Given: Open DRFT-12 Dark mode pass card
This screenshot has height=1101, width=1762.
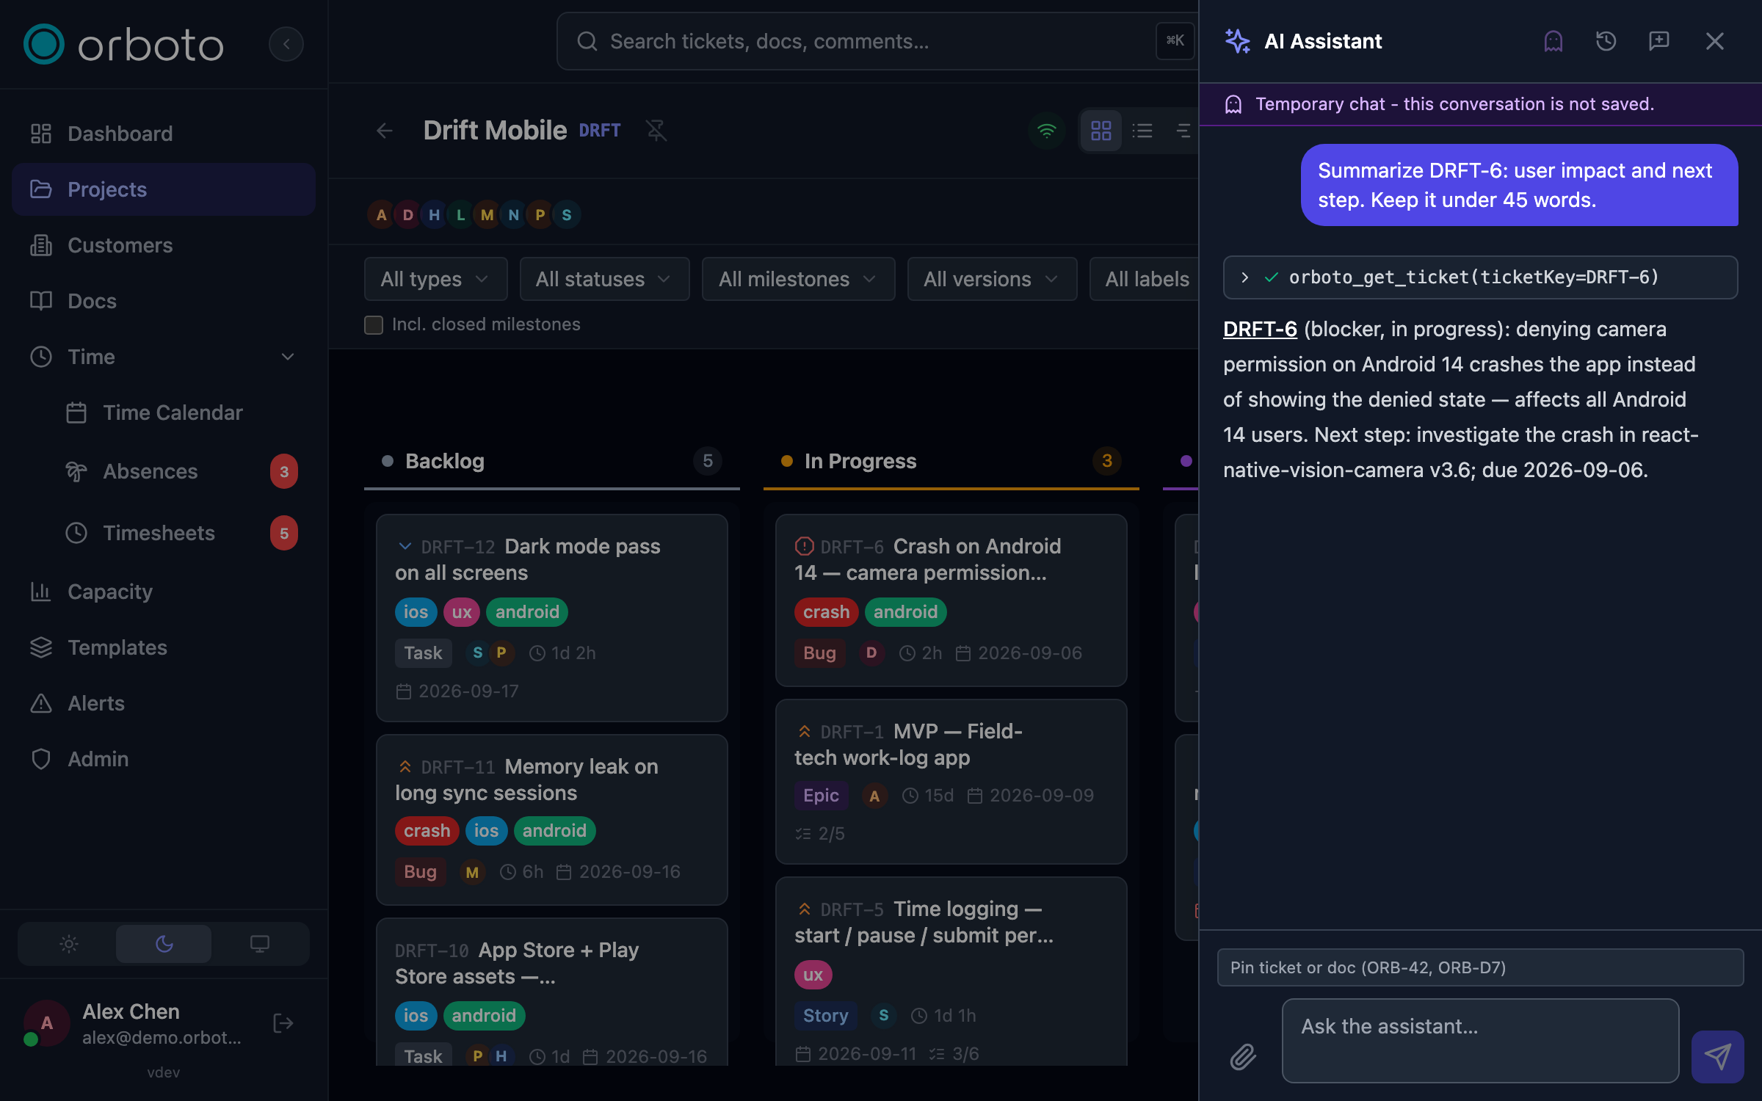Looking at the screenshot, I should click(x=551, y=617).
